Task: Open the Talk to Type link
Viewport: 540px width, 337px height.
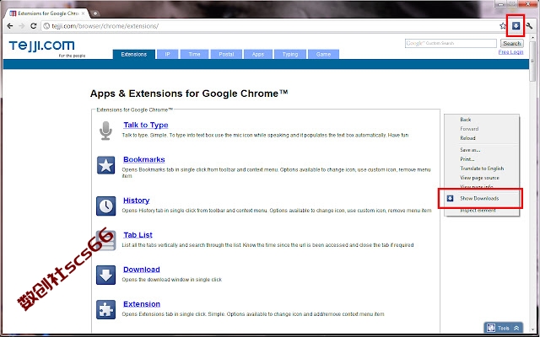Action: pos(146,126)
